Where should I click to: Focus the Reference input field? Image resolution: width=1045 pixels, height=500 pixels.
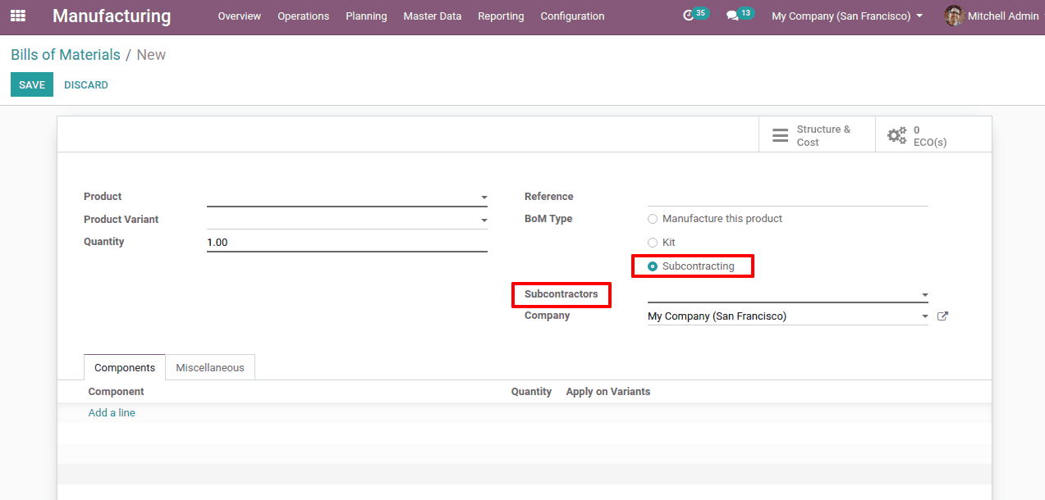click(788, 197)
